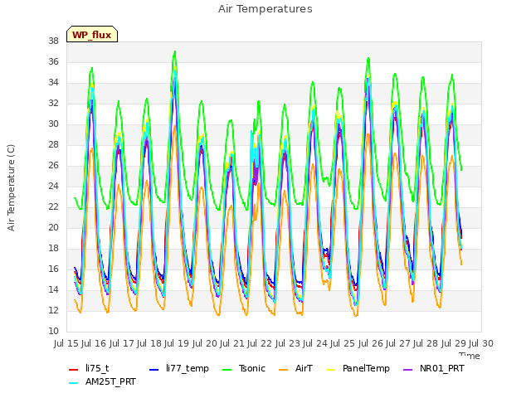This screenshot has height=398, width=531.
Task: Select the AM25T_PRT legend label
Action: coord(110,381)
